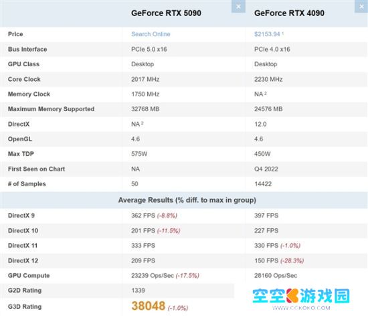Screen dimensions: 368x316
Task: Select Maximum Memory Supported label
Action: click(51, 109)
